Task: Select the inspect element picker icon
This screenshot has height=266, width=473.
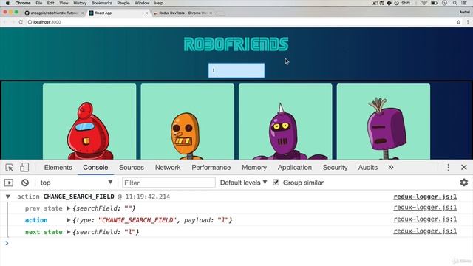Action: [9, 168]
